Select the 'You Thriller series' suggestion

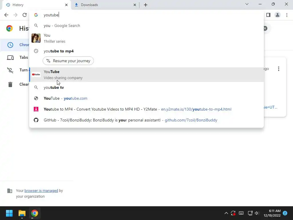146,38
